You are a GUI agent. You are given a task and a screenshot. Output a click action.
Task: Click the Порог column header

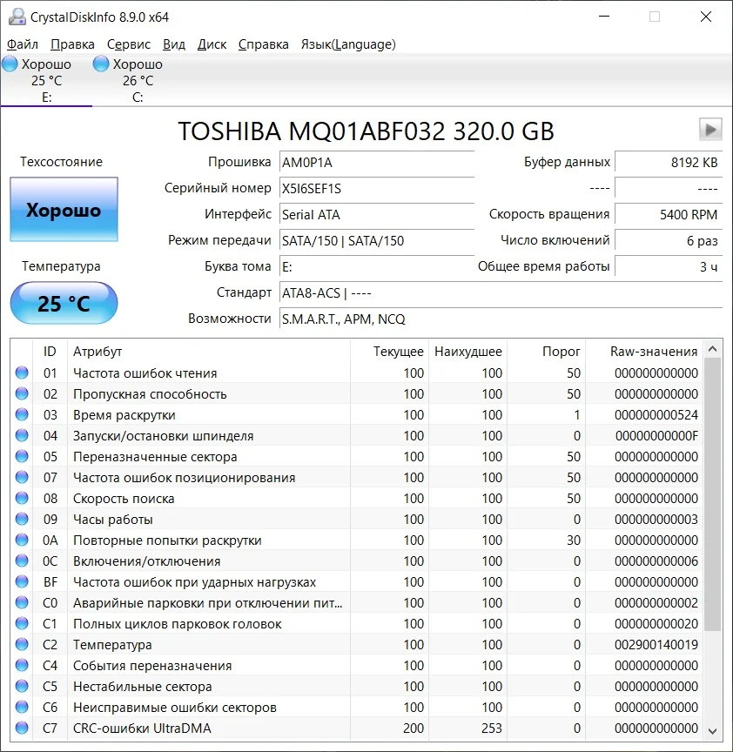tap(547, 352)
